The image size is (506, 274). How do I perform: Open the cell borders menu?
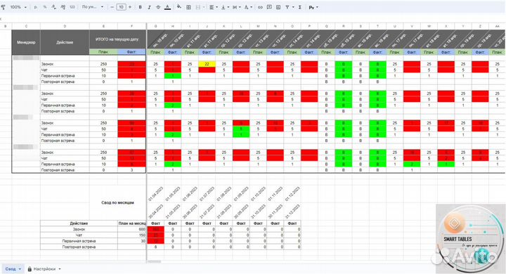click(188, 7)
